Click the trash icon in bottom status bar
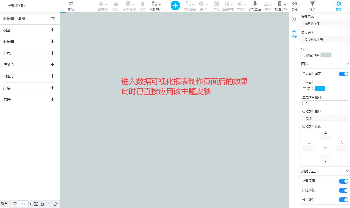350x208 pixels. [x=42, y=204]
